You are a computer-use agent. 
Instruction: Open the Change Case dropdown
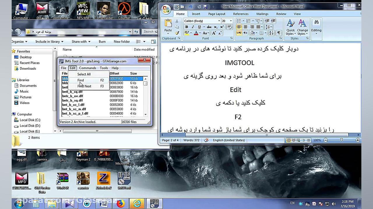[206, 33]
